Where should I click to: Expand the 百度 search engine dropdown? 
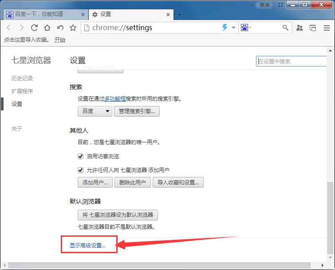coord(95,111)
